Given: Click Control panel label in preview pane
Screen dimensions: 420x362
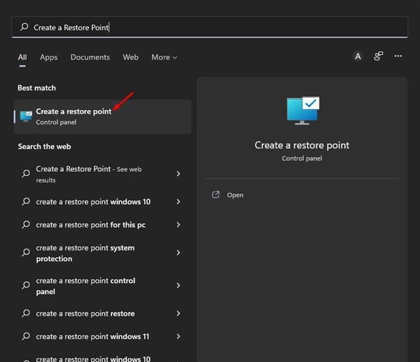Looking at the screenshot, I should point(302,159).
